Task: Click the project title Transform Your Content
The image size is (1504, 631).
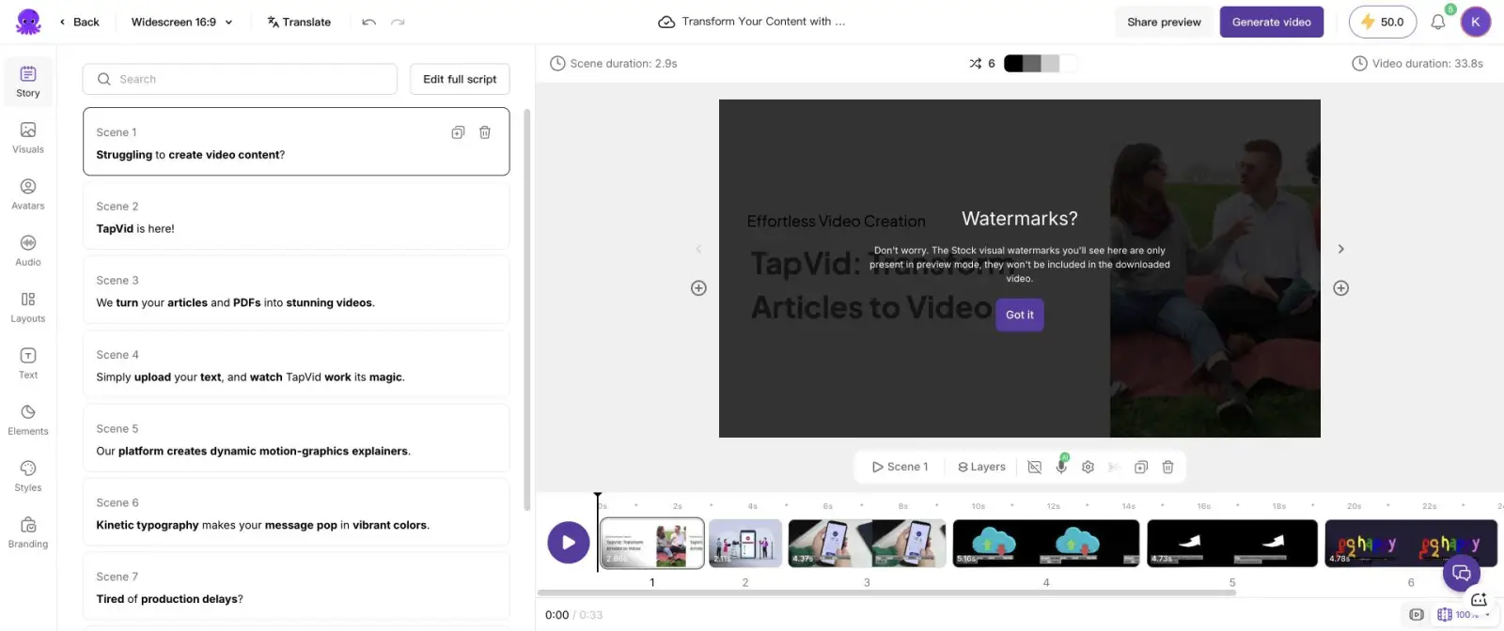Action: click(x=763, y=22)
